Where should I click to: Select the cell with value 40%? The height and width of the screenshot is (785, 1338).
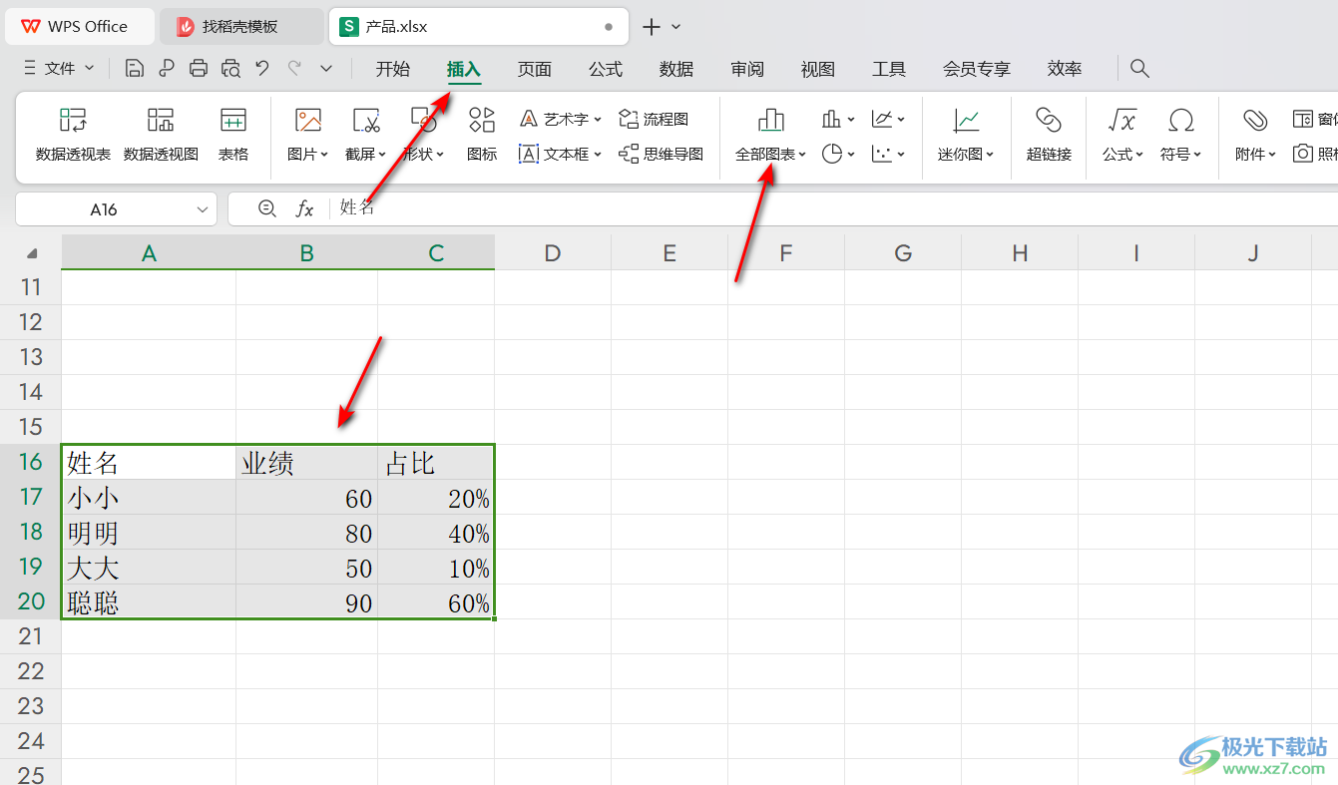(435, 532)
